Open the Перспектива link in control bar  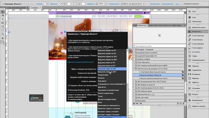[155, 4]
